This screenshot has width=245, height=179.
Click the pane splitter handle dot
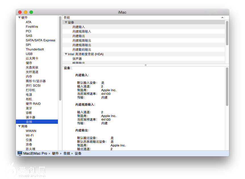tap(146, 65)
